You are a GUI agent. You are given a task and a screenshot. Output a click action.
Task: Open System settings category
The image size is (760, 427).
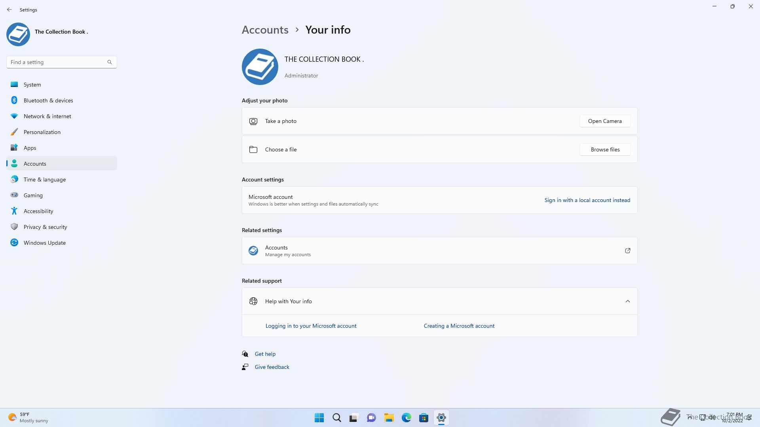(62, 85)
